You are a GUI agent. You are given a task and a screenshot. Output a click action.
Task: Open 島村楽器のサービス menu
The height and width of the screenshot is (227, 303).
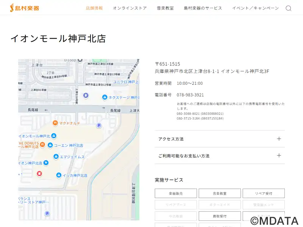click(x=203, y=8)
